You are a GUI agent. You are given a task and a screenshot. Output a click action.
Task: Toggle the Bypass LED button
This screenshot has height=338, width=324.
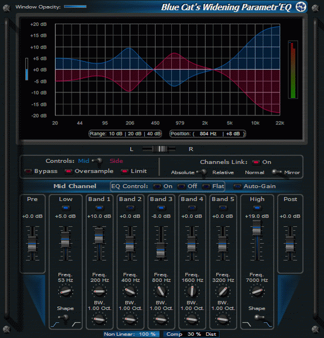pos(28,171)
